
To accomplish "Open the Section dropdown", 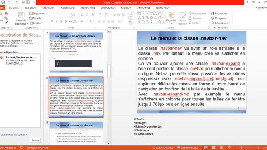I will click(x=36, y=22).
